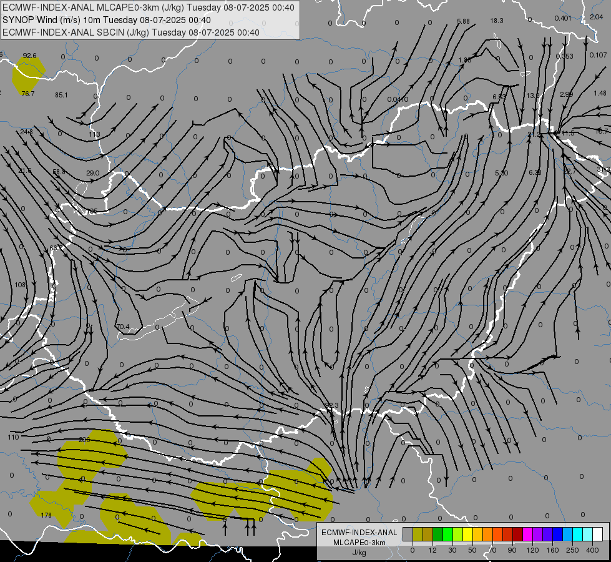
Task: Click the 0.0410 map value
Action: (398, 99)
